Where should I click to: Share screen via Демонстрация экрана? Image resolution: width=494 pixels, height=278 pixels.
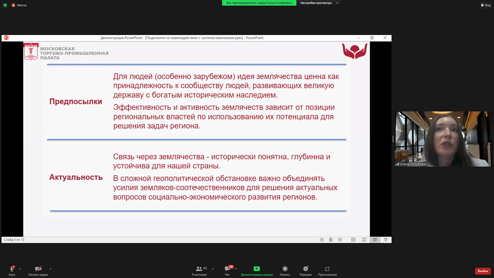[257, 271]
